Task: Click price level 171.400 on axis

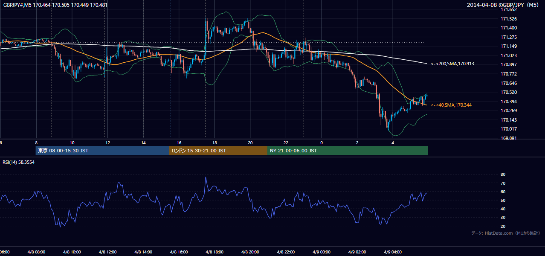Action: point(508,28)
